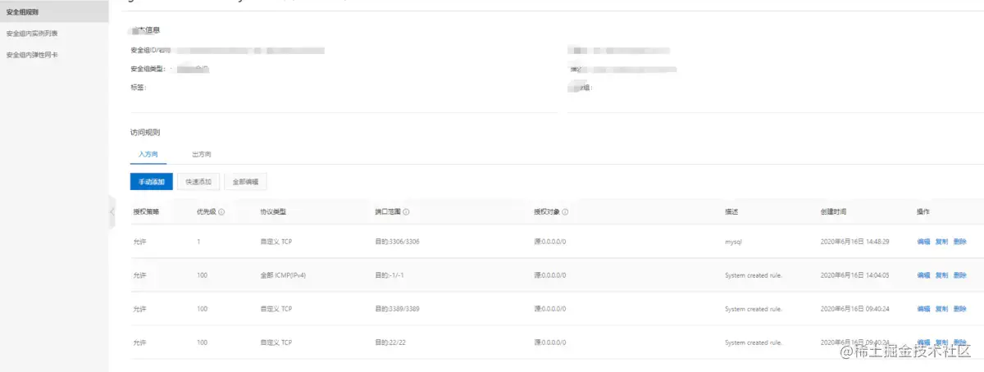Click the mysql description cell

coord(734,242)
